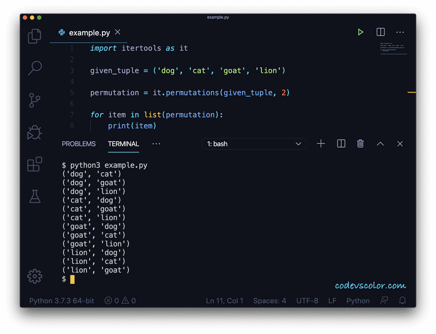
Task: Select the TERMINAL panel tab
Action: click(123, 144)
